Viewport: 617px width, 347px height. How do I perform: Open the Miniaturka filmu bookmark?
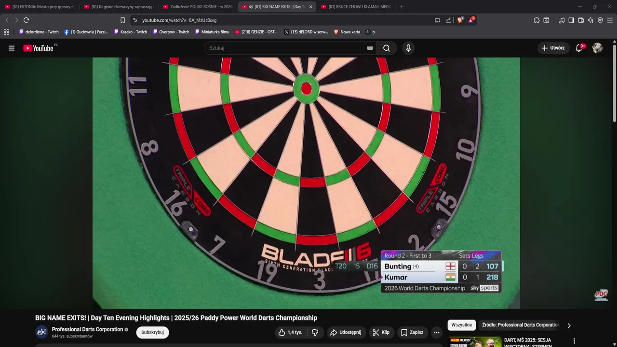point(212,32)
